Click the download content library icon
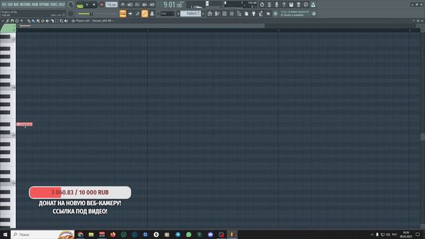The width and height of the screenshot is (425, 239). [313, 5]
